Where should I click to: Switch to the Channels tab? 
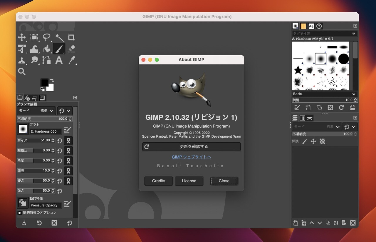point(302,118)
